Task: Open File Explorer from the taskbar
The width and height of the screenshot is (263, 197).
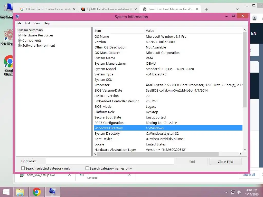Action: (20, 192)
